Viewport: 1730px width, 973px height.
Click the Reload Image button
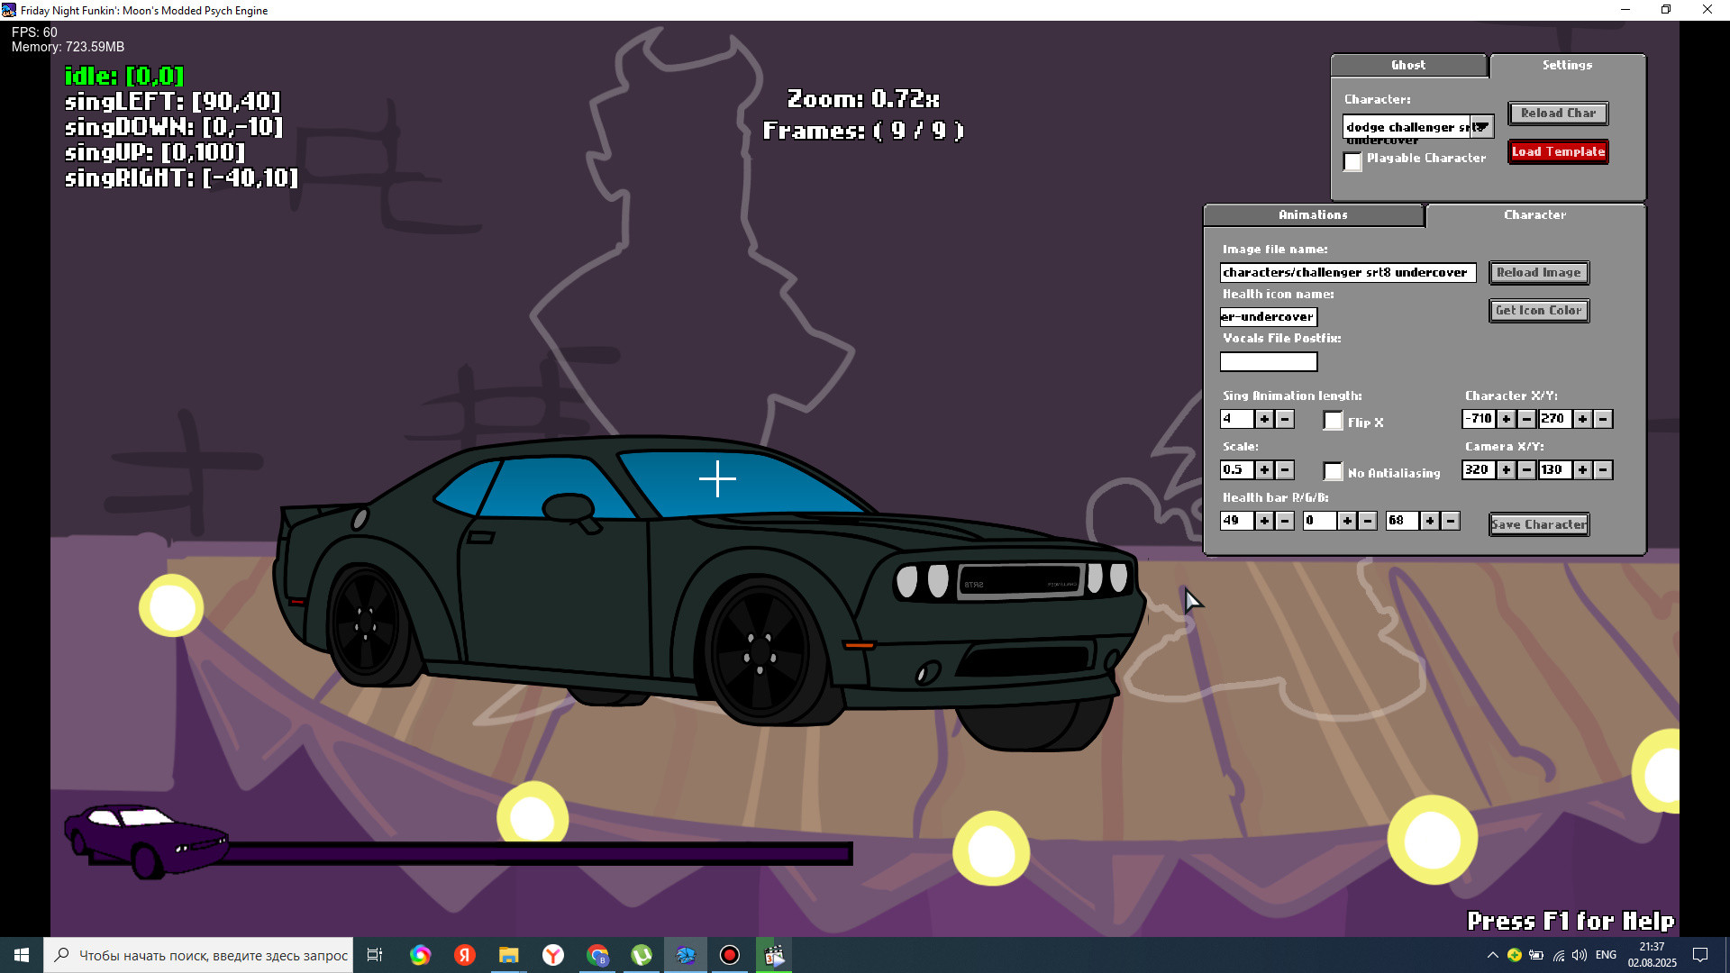pos(1538,272)
